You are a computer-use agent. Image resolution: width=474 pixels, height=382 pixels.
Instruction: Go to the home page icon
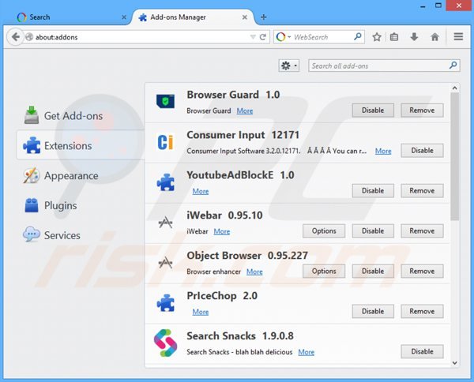click(x=434, y=37)
